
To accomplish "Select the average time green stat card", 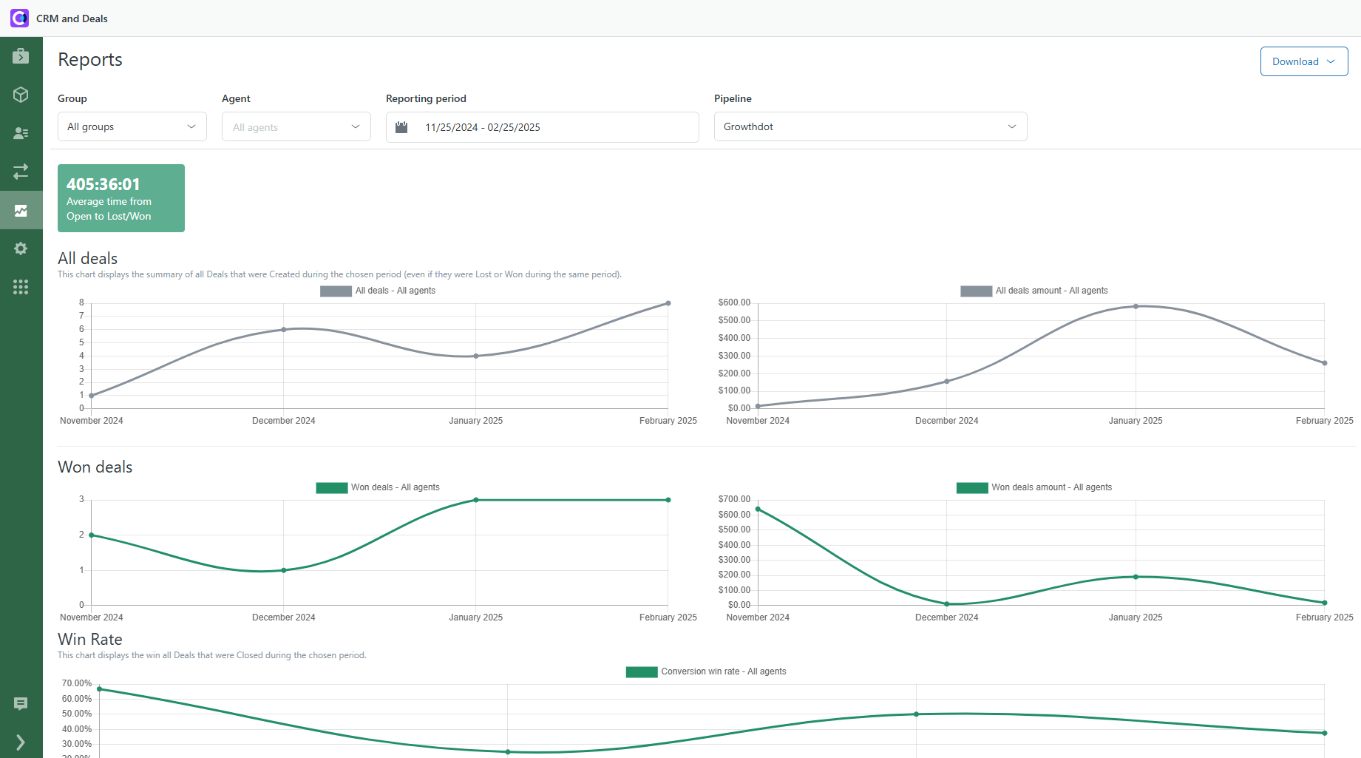I will 121,197.
